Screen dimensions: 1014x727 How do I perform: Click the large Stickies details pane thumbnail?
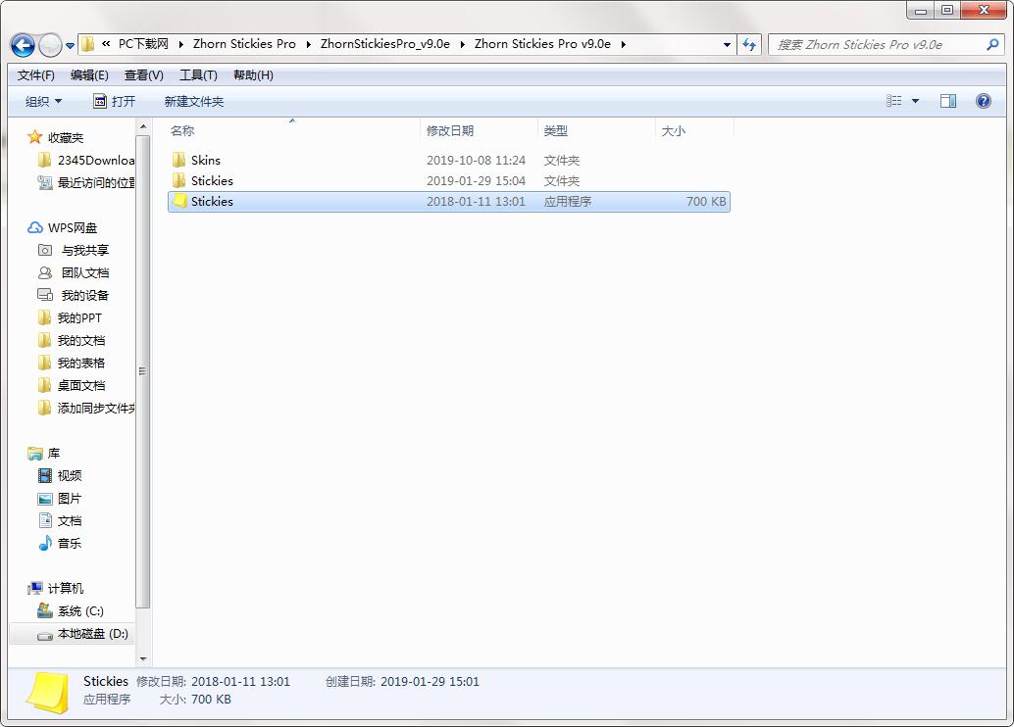click(47, 692)
